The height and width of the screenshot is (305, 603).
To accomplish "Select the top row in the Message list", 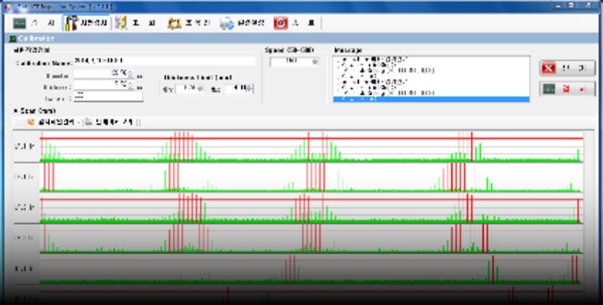I will pyautogui.click(x=431, y=60).
